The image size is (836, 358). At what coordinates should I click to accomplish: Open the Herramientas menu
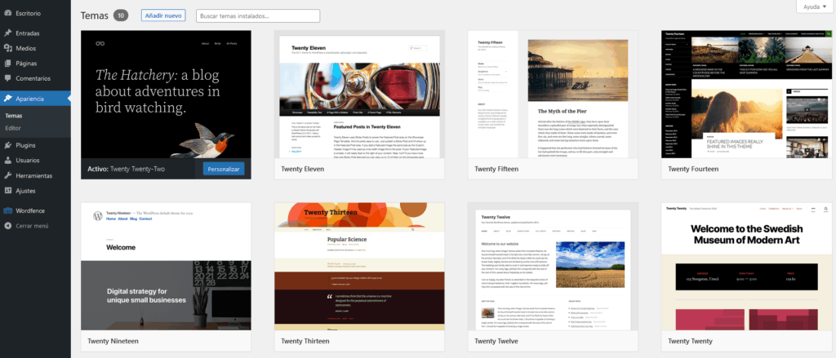[35, 175]
